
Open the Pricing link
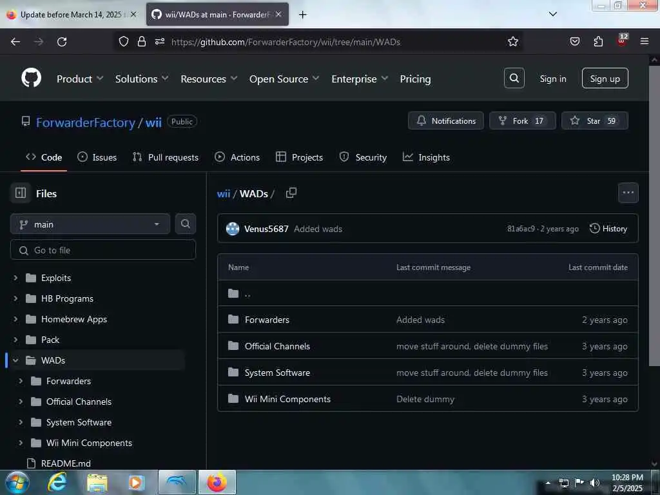[x=415, y=79]
